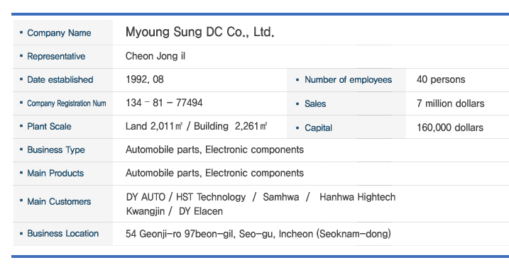Click the customer name Hanhwa Hightech
509x265 pixels.
click(x=357, y=197)
